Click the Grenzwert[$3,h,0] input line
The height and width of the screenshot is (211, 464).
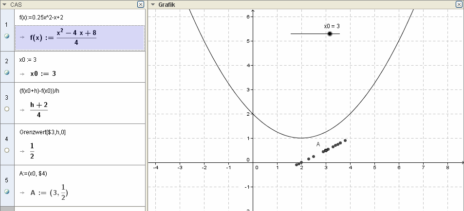coord(39,132)
